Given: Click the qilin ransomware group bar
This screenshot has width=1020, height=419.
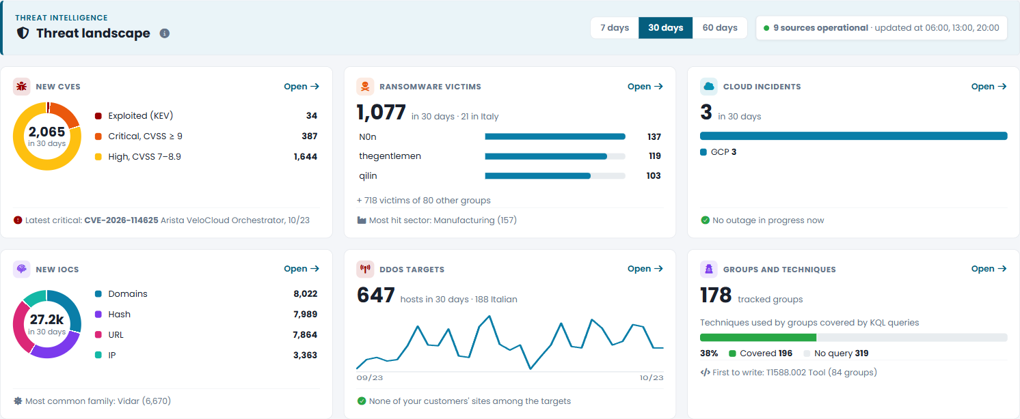Looking at the screenshot, I should point(555,175).
